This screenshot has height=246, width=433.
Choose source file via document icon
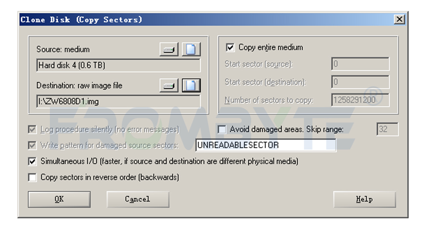(x=191, y=50)
